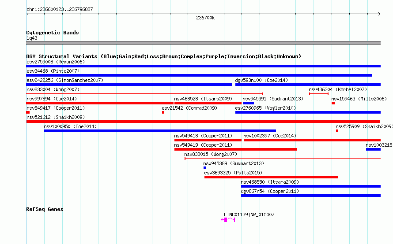
Task: Click nsv549419 (Cooper2011) label
Action: tap(203, 145)
